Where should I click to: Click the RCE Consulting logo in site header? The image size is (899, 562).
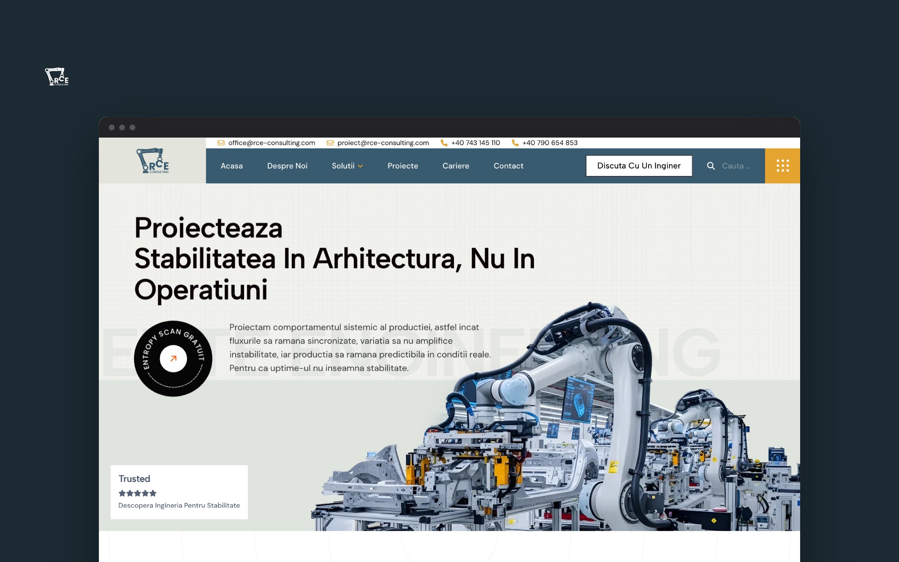[153, 161]
